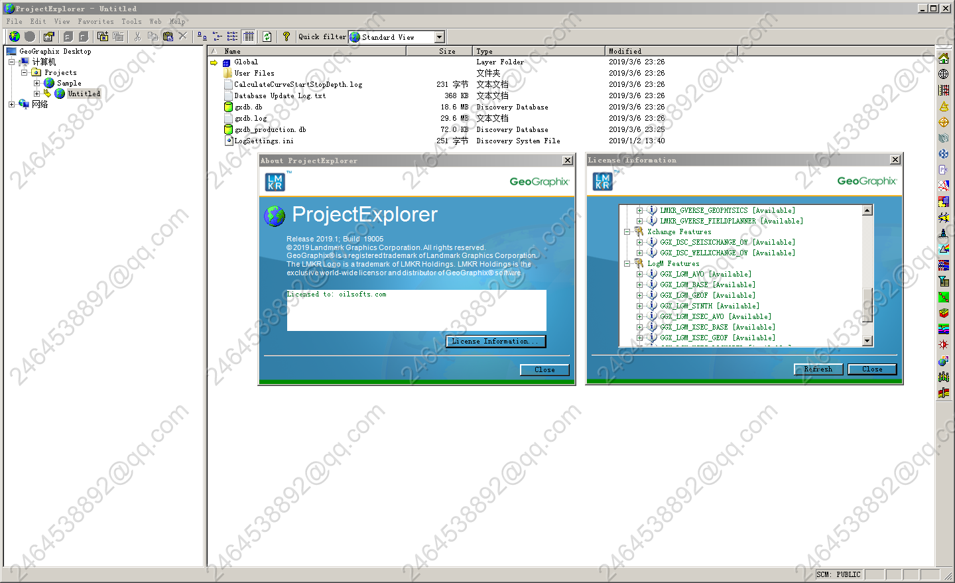
Task: Open the Help menu
Action: [x=177, y=21]
